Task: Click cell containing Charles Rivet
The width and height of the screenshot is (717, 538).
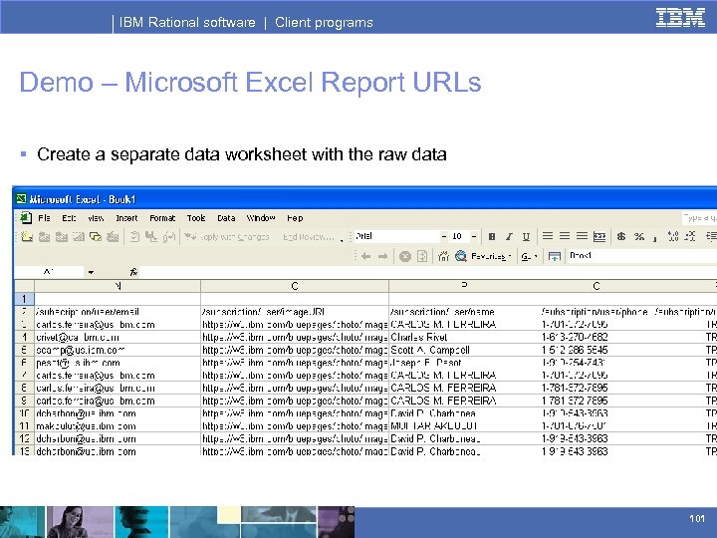Action: point(464,337)
